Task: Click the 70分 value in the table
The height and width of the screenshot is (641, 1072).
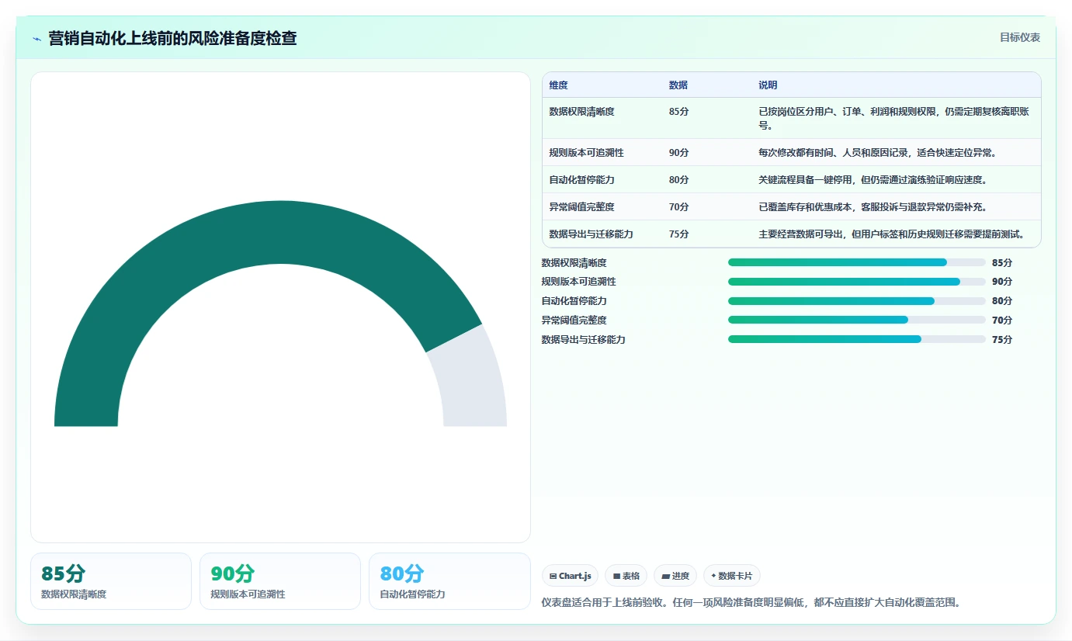Action: tap(678, 207)
